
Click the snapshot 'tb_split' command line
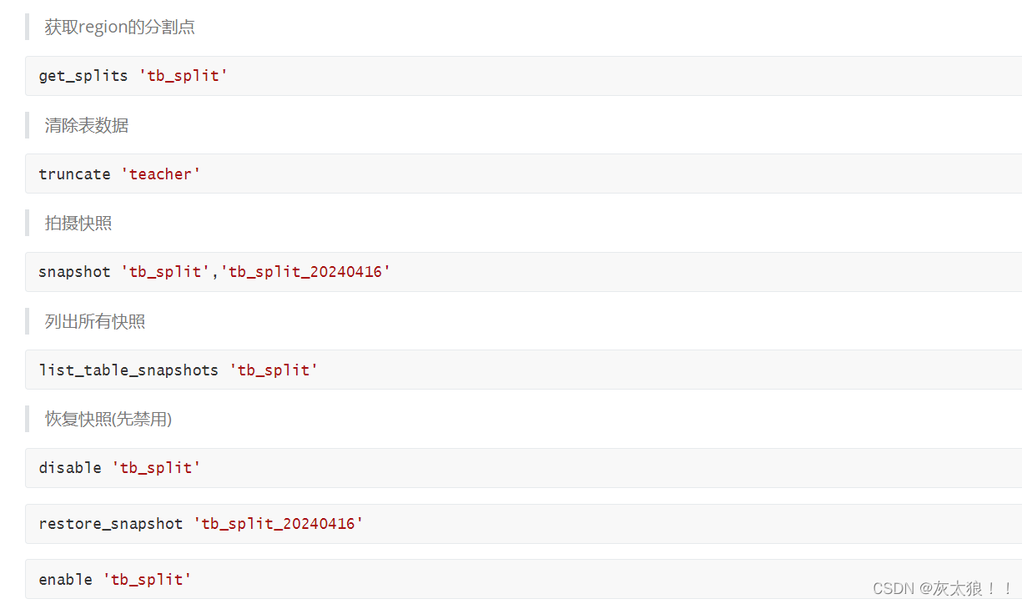click(x=524, y=272)
